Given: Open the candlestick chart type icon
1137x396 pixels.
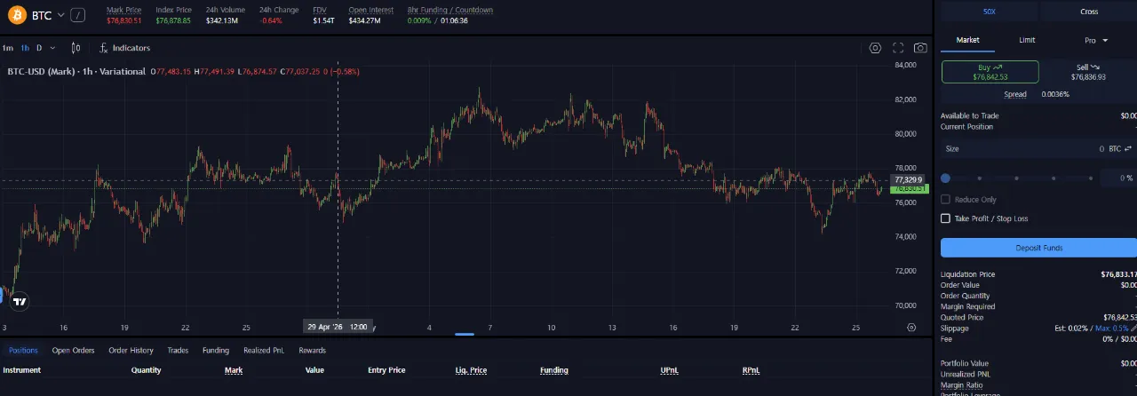Looking at the screenshot, I should coord(76,48).
